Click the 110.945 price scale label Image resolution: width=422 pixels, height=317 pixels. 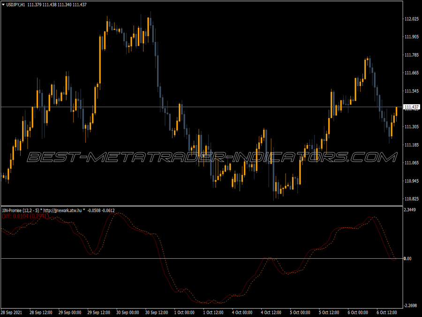click(x=412, y=181)
